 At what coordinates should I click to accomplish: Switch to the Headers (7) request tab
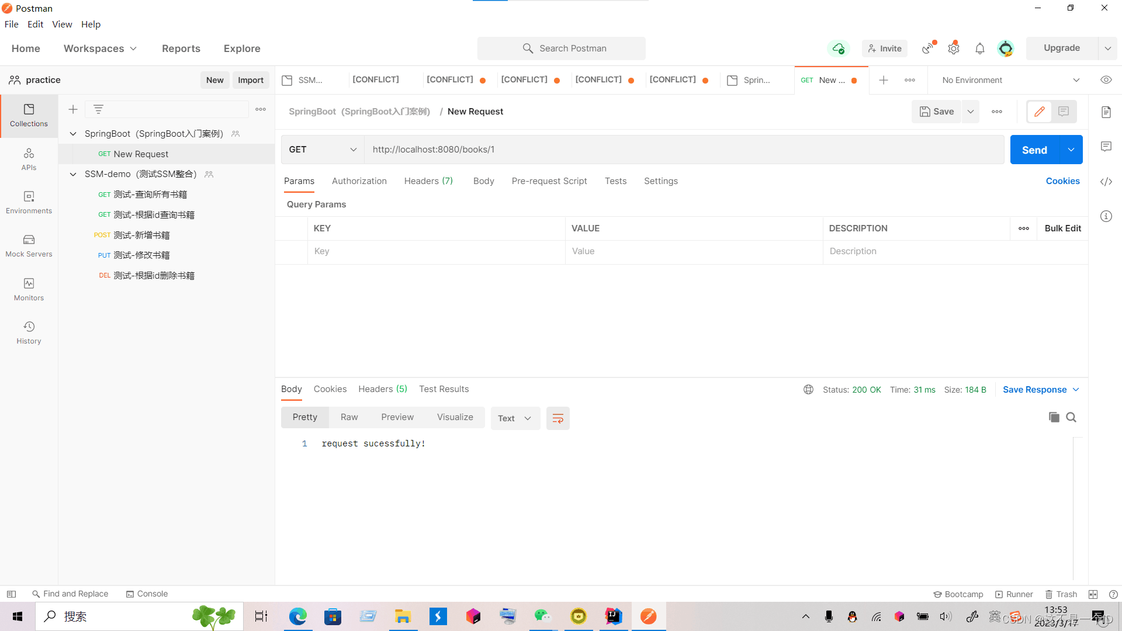click(x=428, y=181)
